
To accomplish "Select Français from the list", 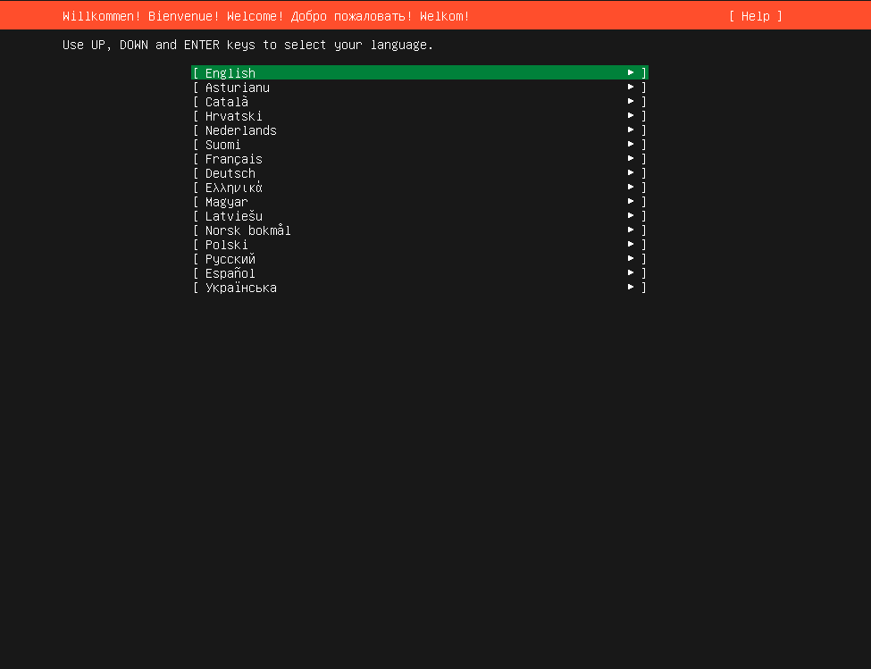I will pyautogui.click(x=233, y=159).
